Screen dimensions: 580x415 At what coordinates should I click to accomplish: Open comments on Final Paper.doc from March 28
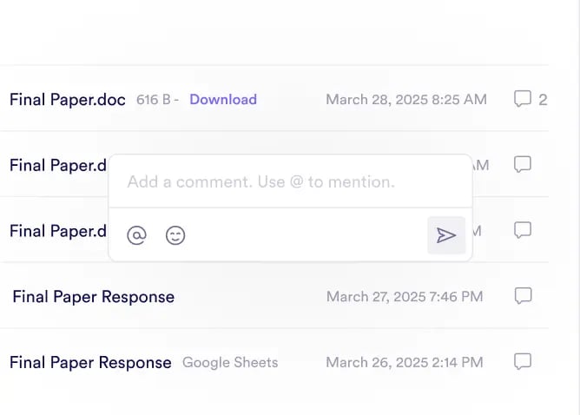click(x=523, y=99)
